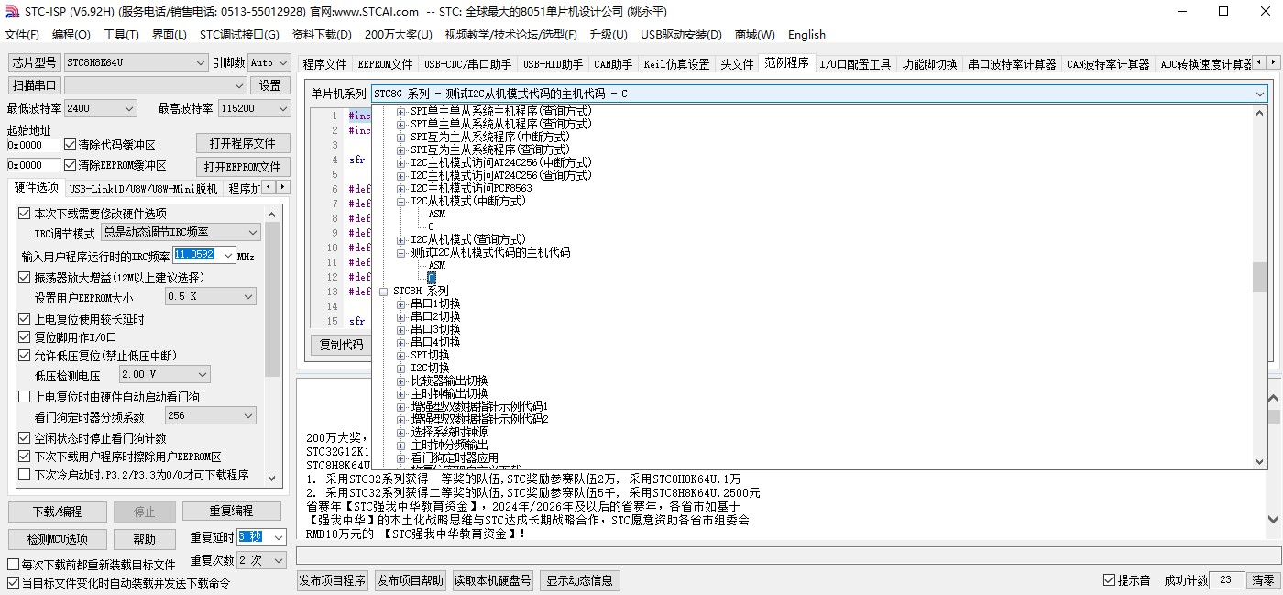The height and width of the screenshot is (595, 1283).
Task: Expand 串口1切换 tree node
Action: click(x=400, y=303)
